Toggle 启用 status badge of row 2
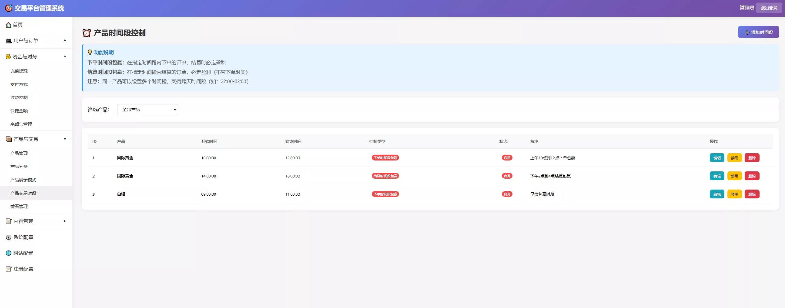785x308 pixels. coord(507,176)
